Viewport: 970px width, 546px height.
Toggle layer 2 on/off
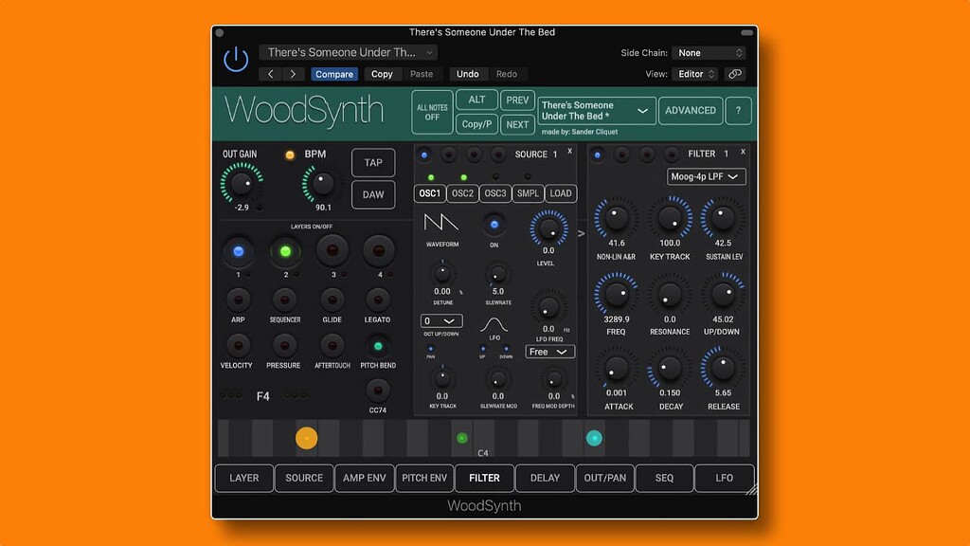[x=285, y=251]
